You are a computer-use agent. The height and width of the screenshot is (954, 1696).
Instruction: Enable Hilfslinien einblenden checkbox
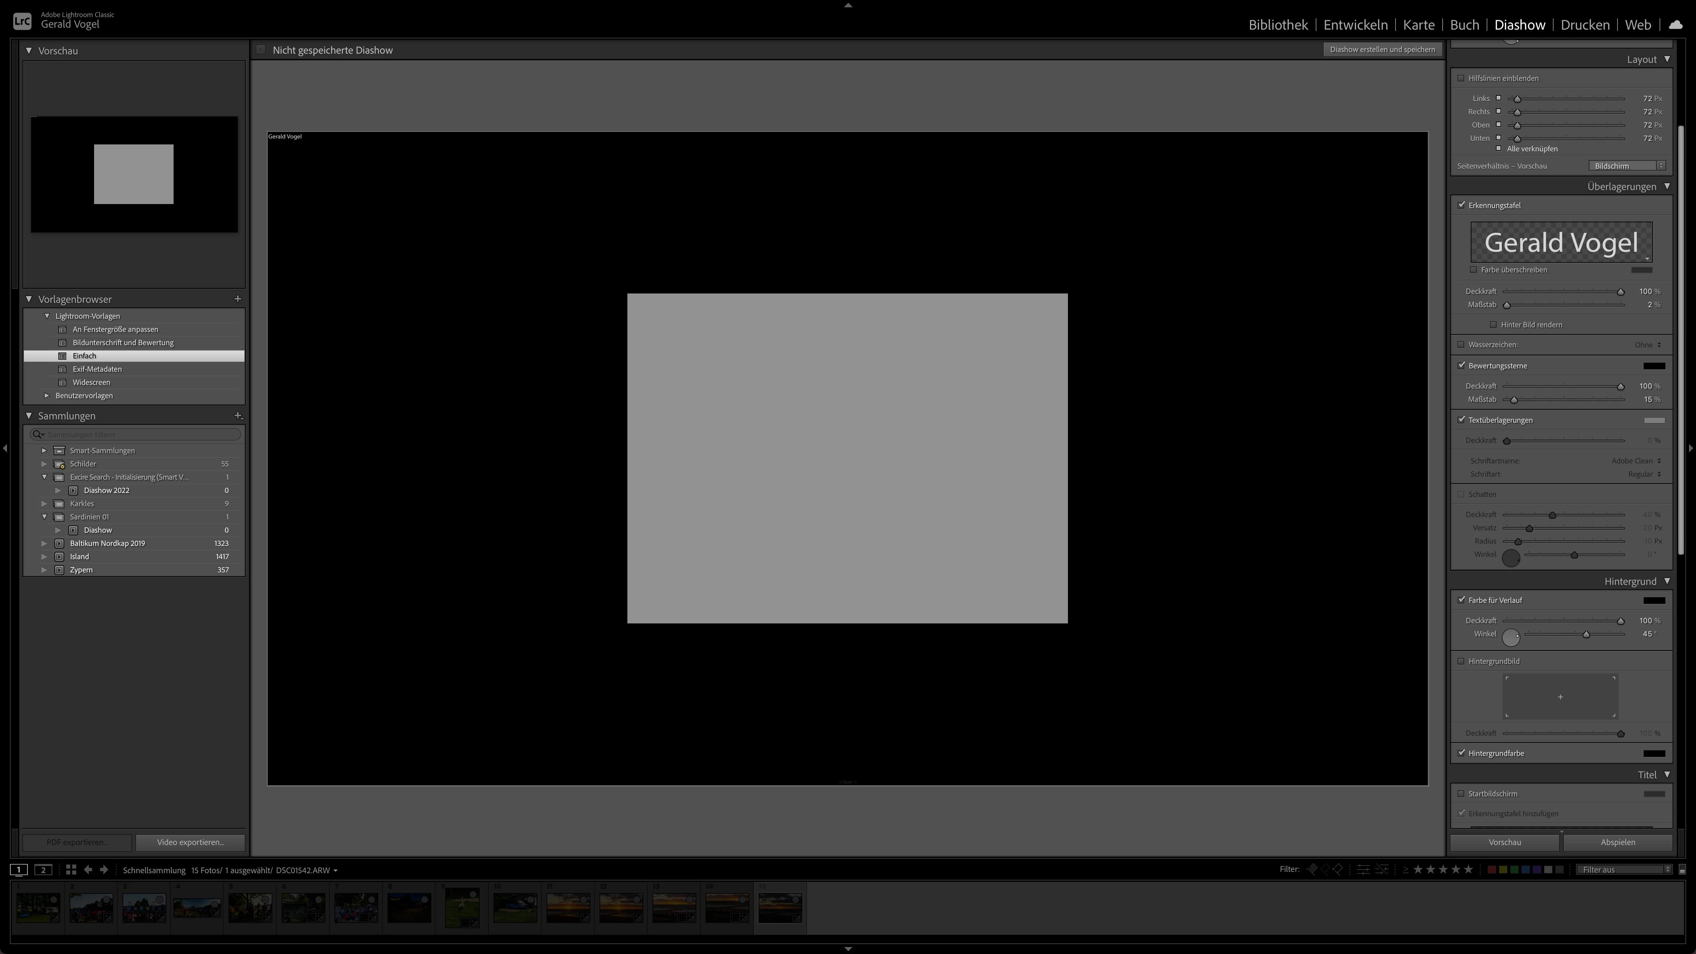[1461, 79]
